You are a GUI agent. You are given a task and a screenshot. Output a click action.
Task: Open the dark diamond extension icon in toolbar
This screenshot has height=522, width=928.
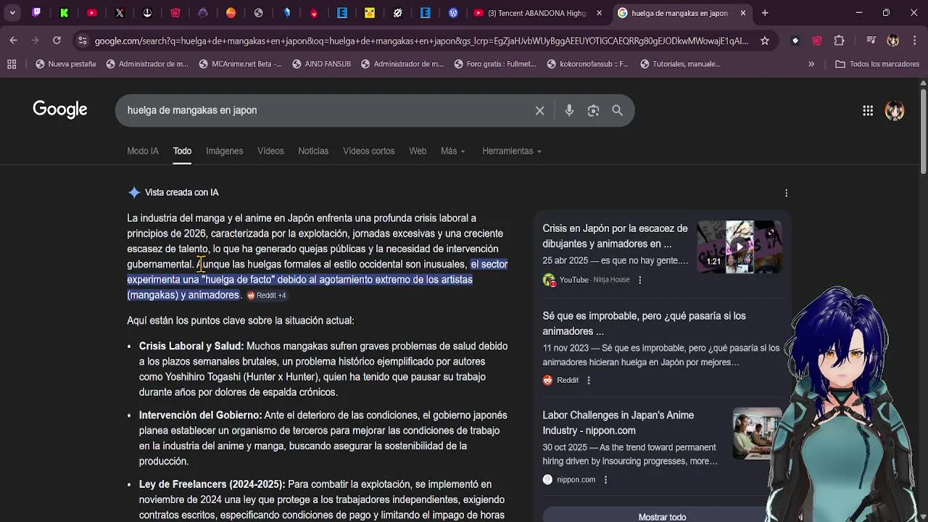[x=795, y=41]
